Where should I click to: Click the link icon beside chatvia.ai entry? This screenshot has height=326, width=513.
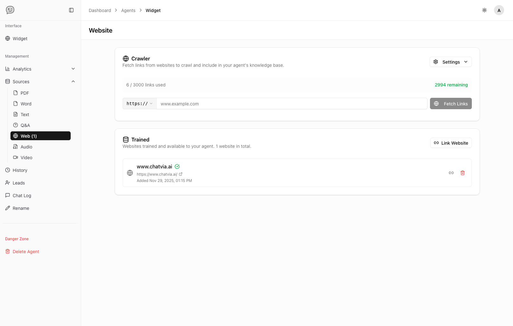tap(451, 173)
